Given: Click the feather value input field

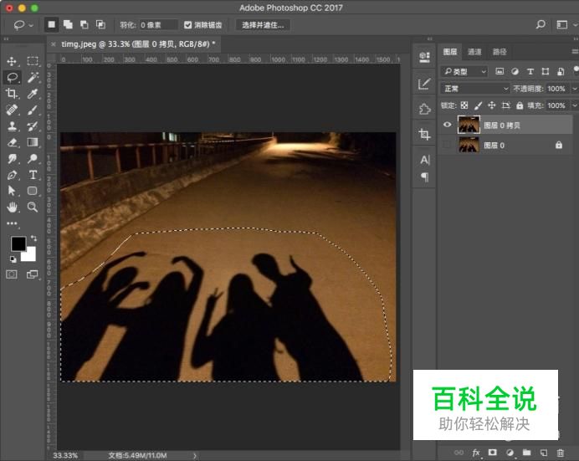Looking at the screenshot, I should click(x=158, y=25).
